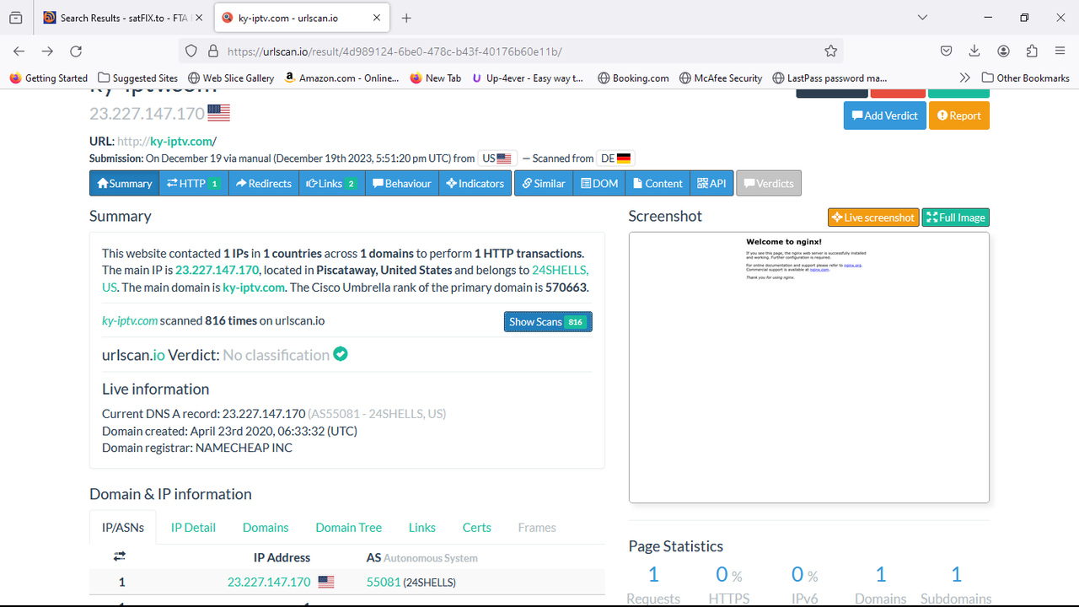Open the Behaviour tab
Viewport: 1079px width, 607px height.
pos(402,183)
